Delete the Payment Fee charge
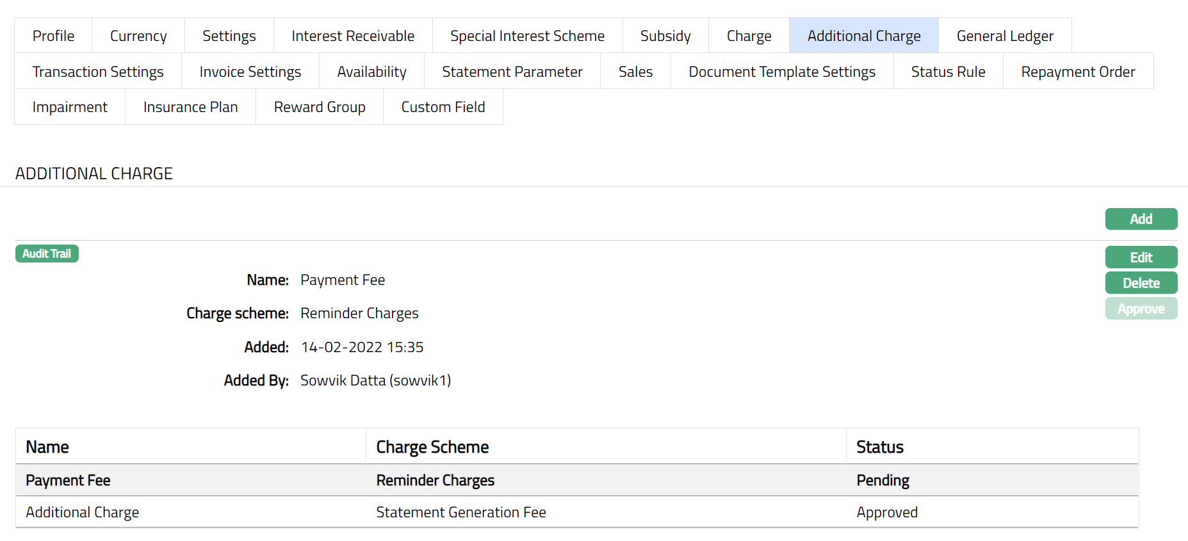This screenshot has height=541, width=1188. [1141, 283]
